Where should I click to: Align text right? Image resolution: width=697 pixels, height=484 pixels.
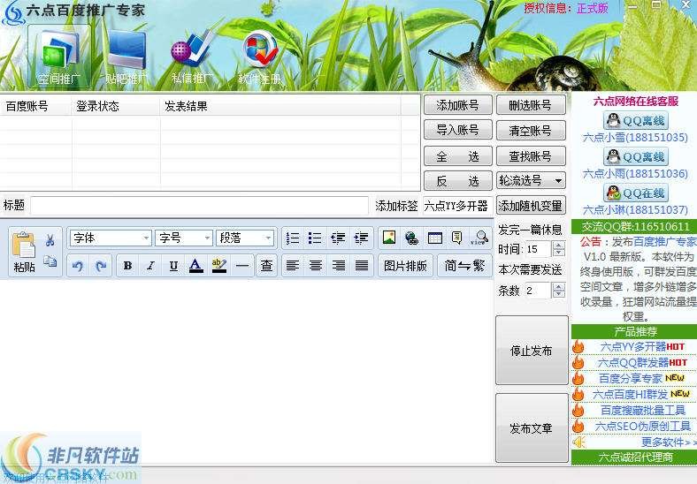click(339, 266)
